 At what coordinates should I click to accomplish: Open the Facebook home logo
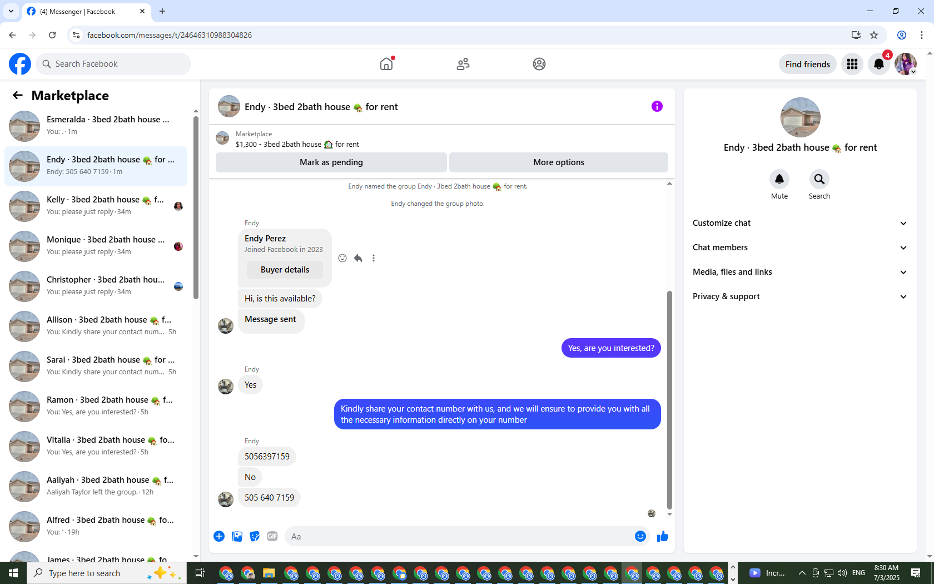pos(20,64)
